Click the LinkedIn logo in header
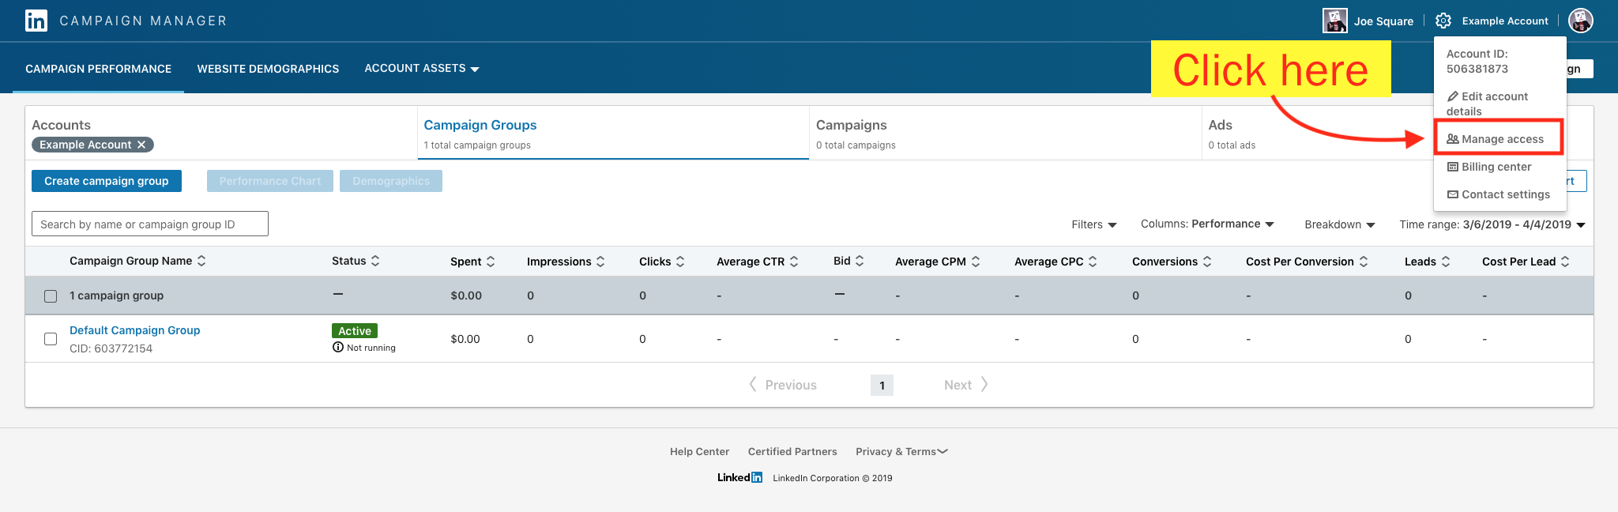Viewport: 1618px width, 512px height. [36, 21]
